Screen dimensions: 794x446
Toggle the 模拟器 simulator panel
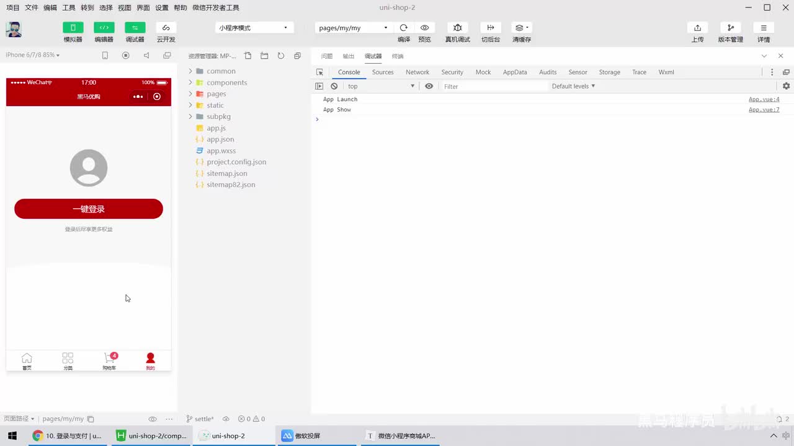pos(73,28)
